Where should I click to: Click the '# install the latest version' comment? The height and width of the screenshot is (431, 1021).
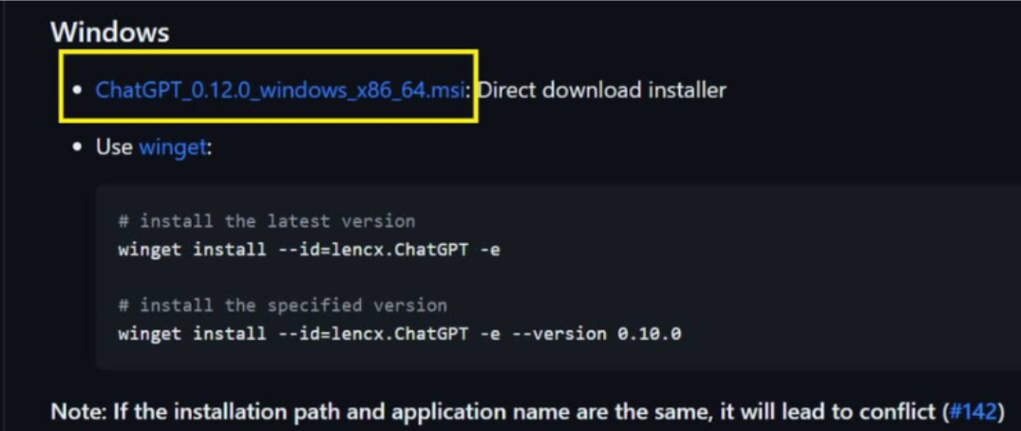[266, 221]
